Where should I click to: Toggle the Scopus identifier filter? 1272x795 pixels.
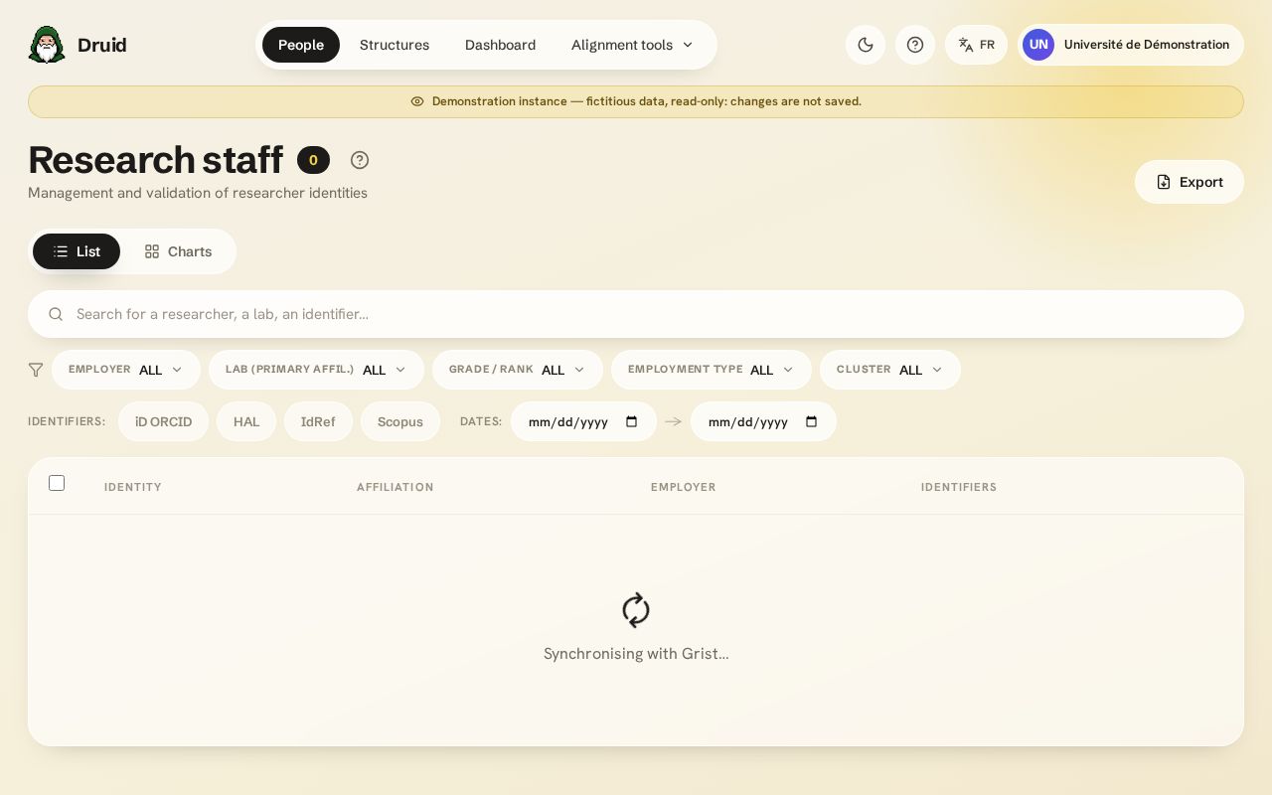(x=400, y=421)
